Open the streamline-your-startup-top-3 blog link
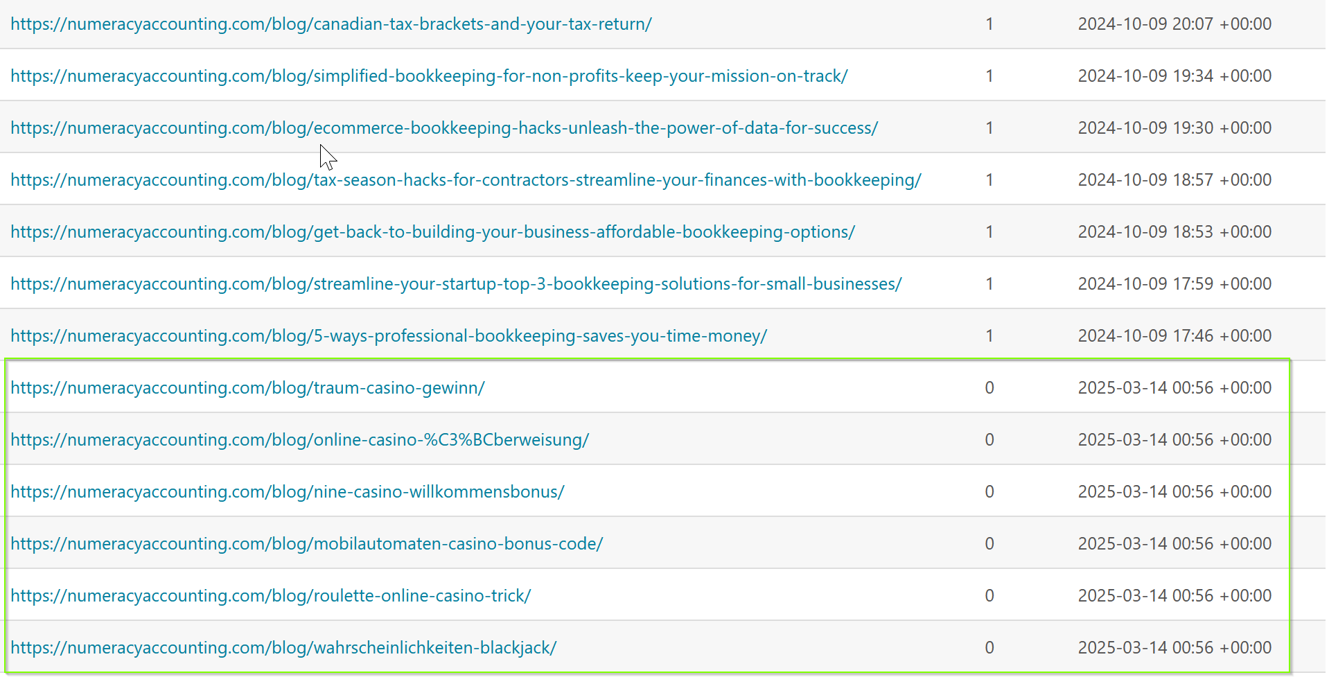 [x=456, y=284]
